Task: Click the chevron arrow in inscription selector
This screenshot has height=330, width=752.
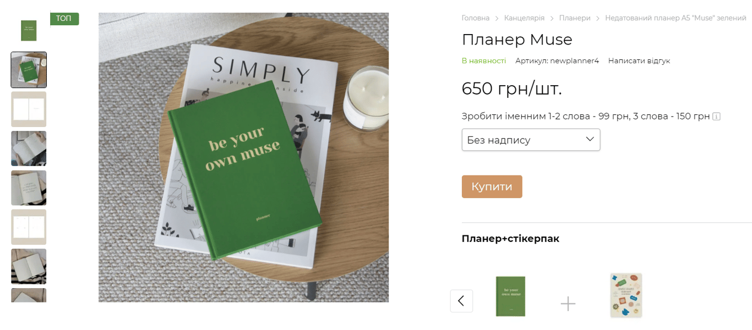Action: 590,139
